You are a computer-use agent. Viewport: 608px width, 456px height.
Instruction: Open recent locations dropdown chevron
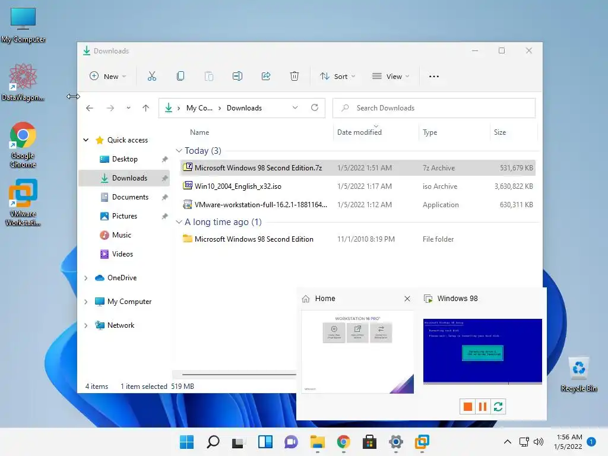point(128,108)
